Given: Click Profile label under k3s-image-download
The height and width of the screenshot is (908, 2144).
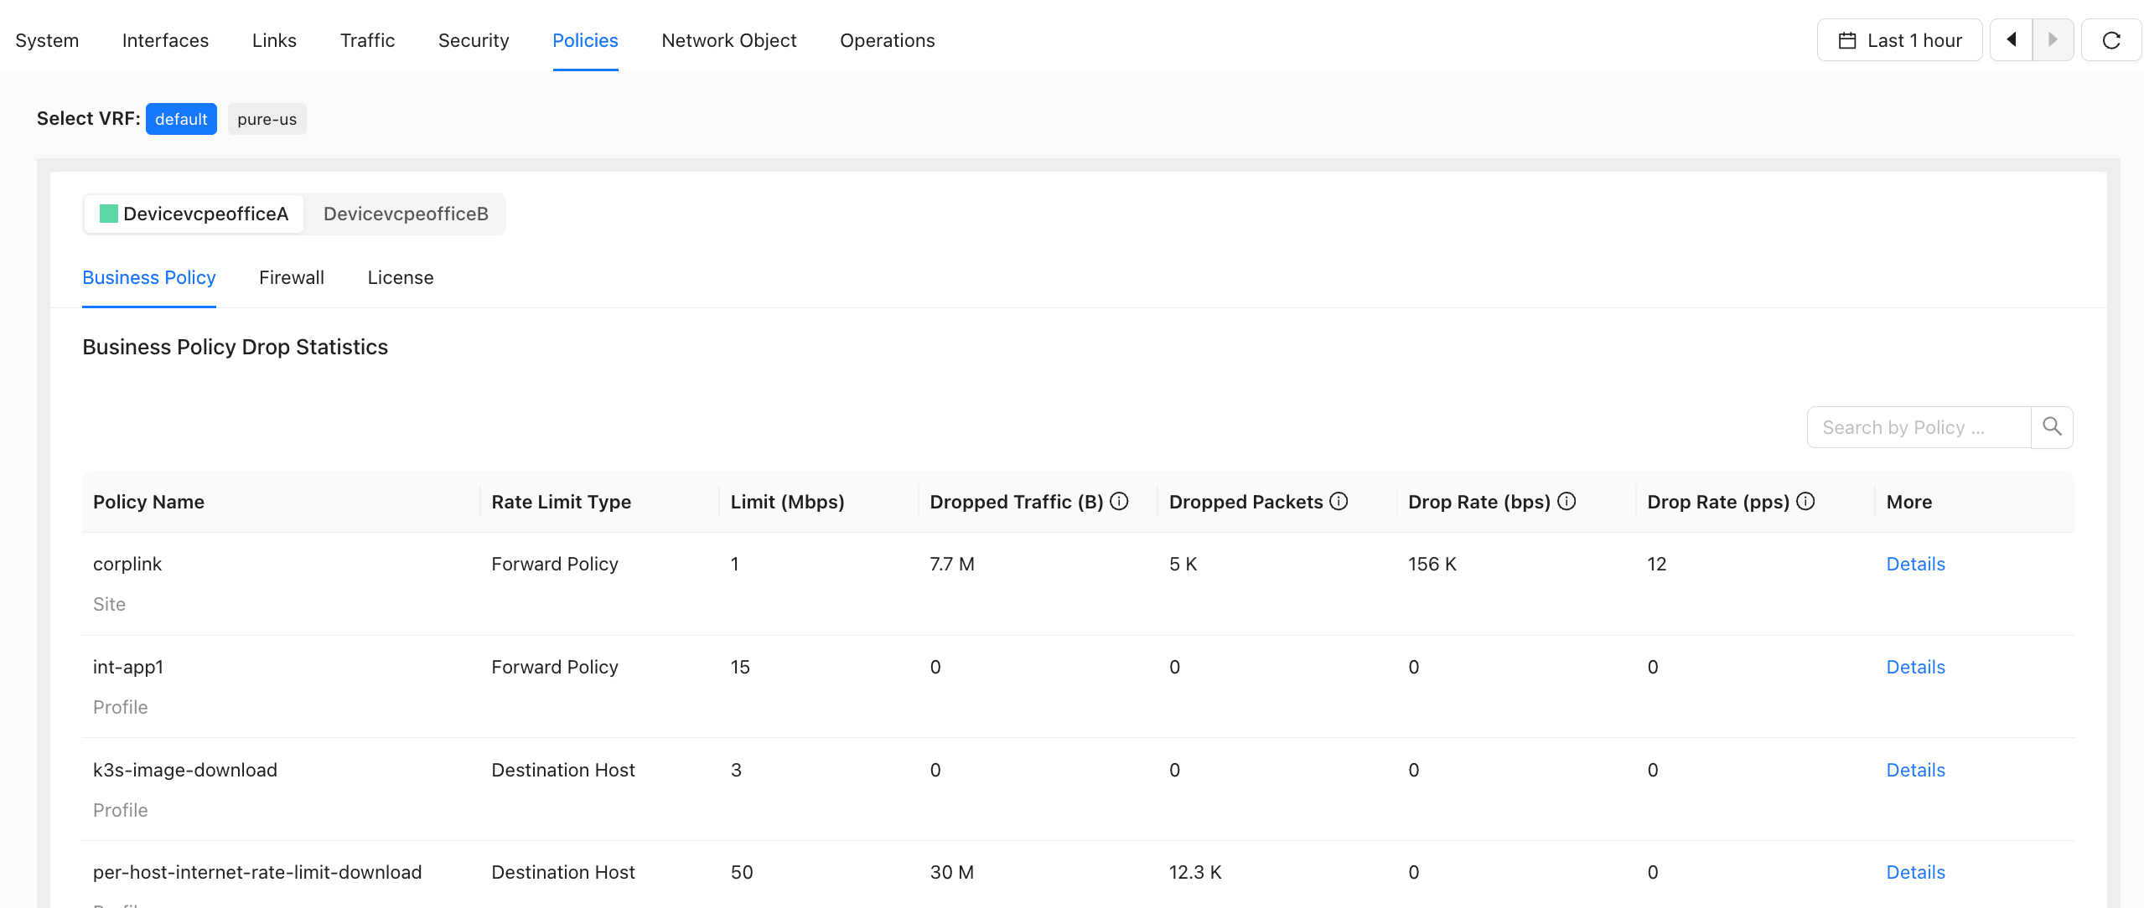Looking at the screenshot, I should point(120,810).
